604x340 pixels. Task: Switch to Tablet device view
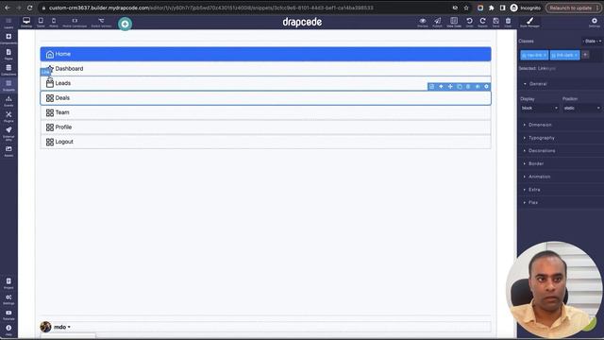coord(41,23)
